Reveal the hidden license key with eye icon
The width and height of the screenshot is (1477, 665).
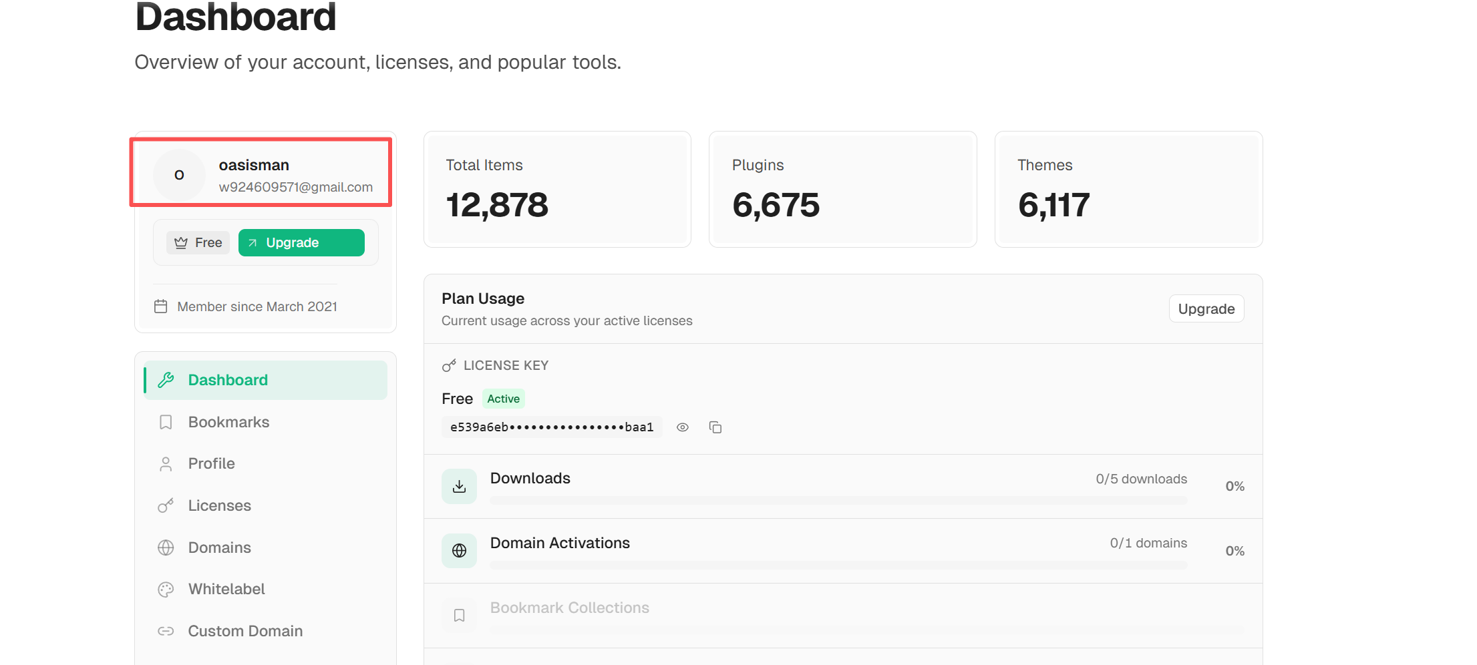click(x=682, y=427)
